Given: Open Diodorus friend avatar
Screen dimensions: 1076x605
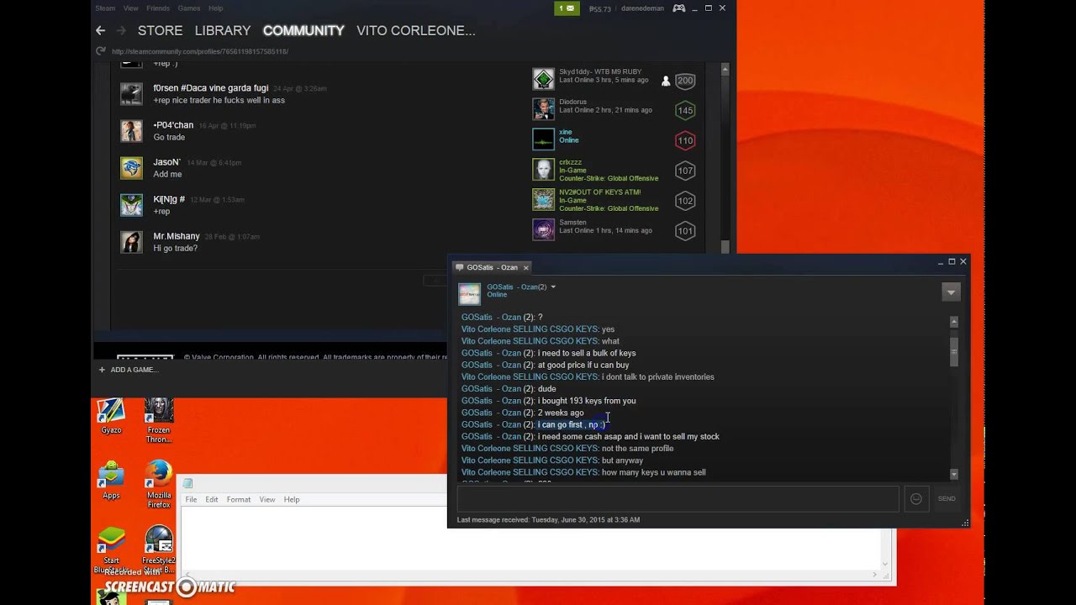Looking at the screenshot, I should point(544,109).
